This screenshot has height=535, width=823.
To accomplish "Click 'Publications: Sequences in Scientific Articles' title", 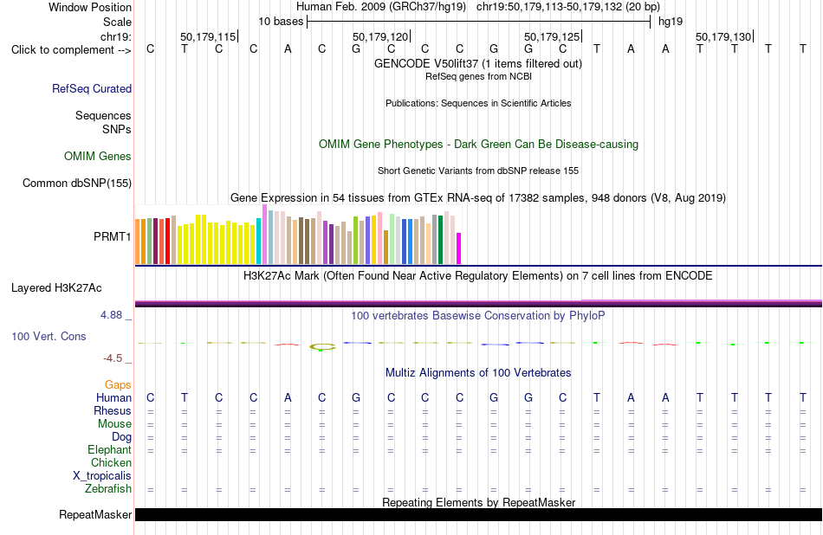I will (x=478, y=103).
